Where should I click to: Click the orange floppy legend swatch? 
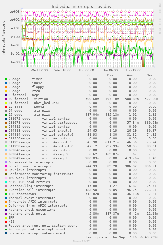(x=6, y=87)
